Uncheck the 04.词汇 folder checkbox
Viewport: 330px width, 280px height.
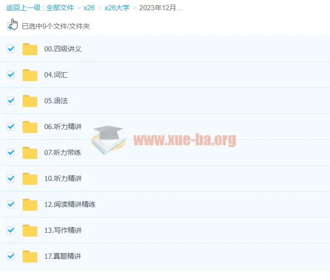click(x=11, y=75)
